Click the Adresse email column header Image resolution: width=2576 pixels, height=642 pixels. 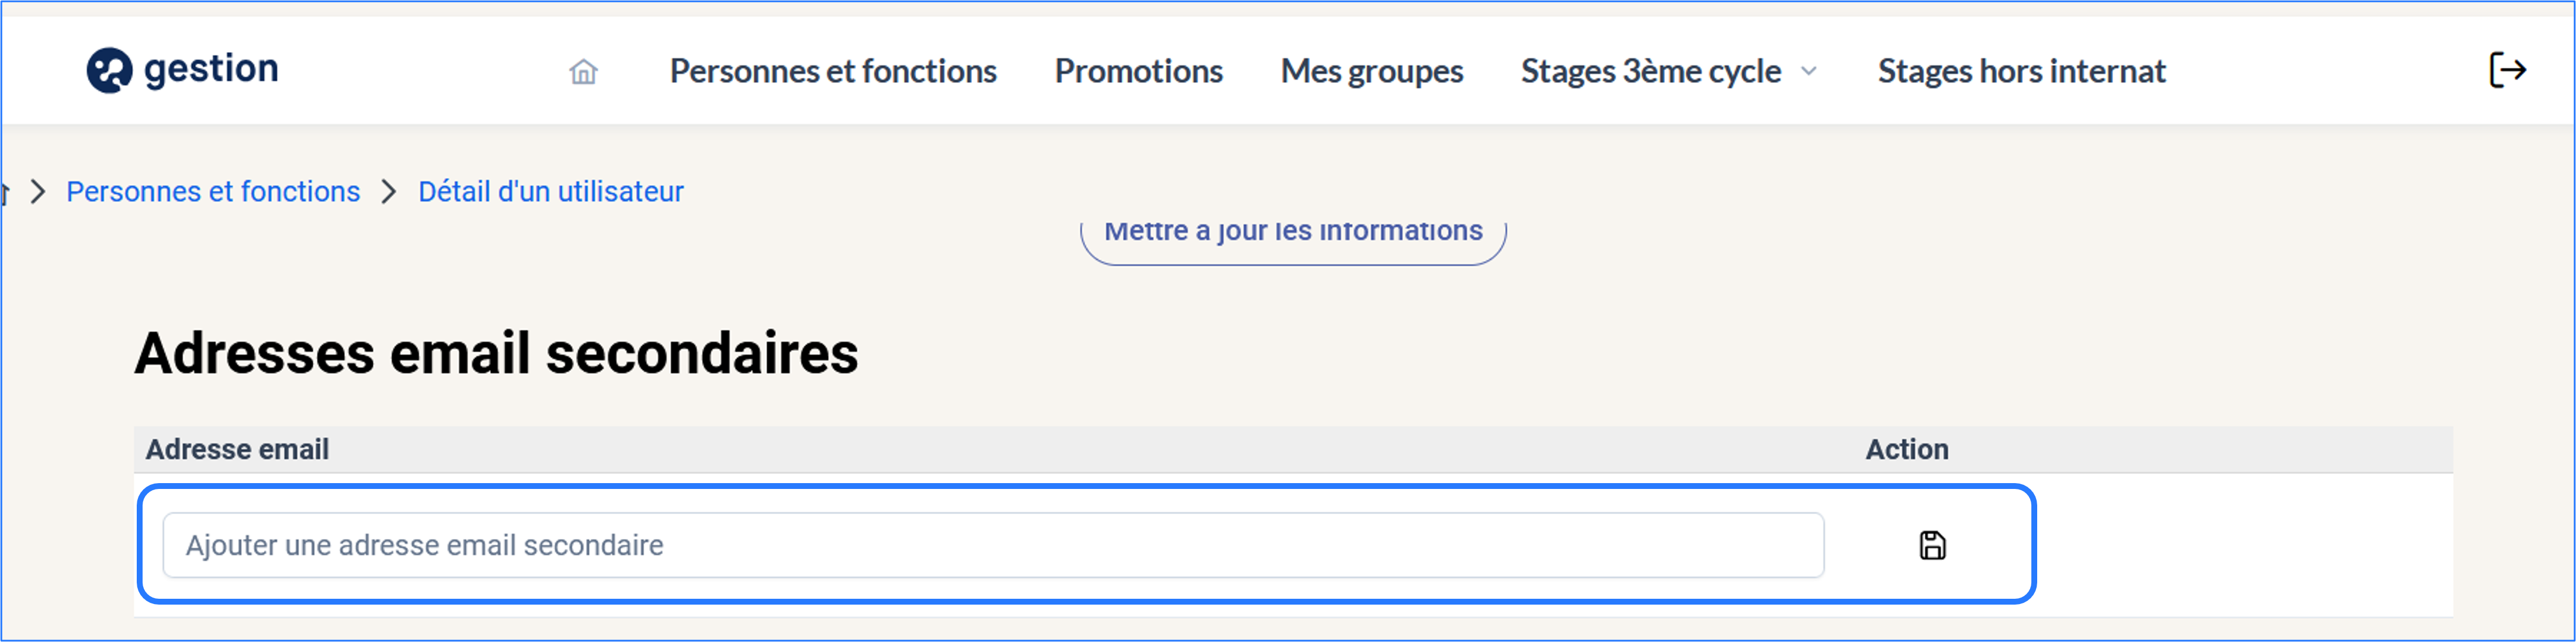pos(237,449)
